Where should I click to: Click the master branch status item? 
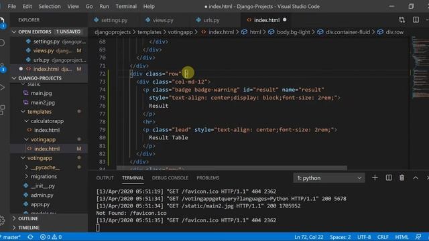point(11,237)
